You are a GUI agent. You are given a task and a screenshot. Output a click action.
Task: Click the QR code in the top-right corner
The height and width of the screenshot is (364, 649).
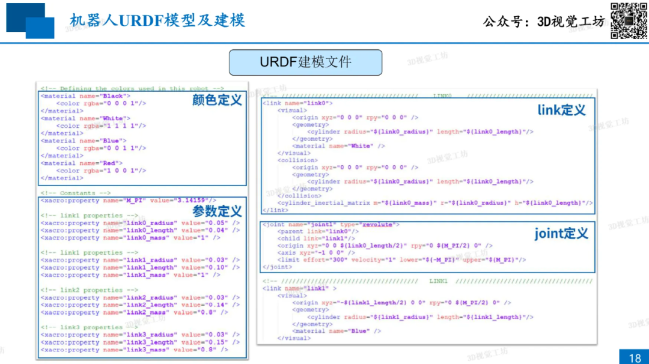coord(629,21)
